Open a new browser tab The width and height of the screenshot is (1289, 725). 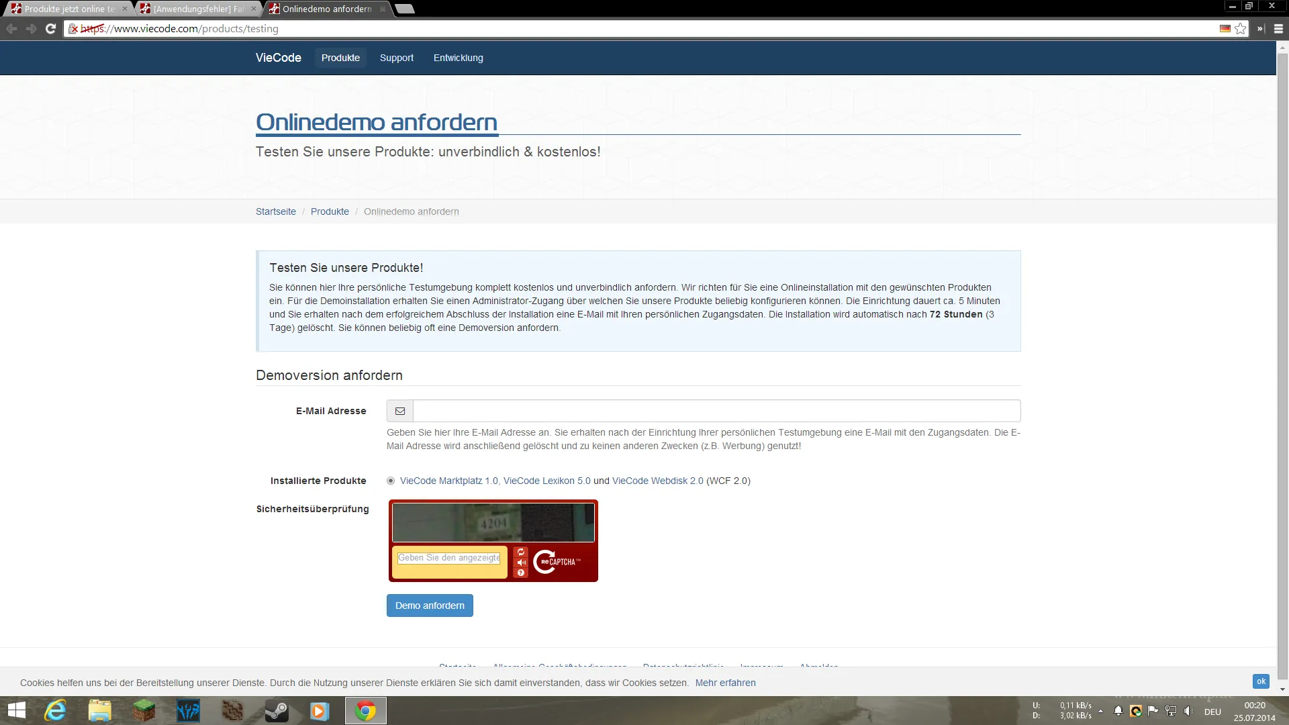point(405,9)
